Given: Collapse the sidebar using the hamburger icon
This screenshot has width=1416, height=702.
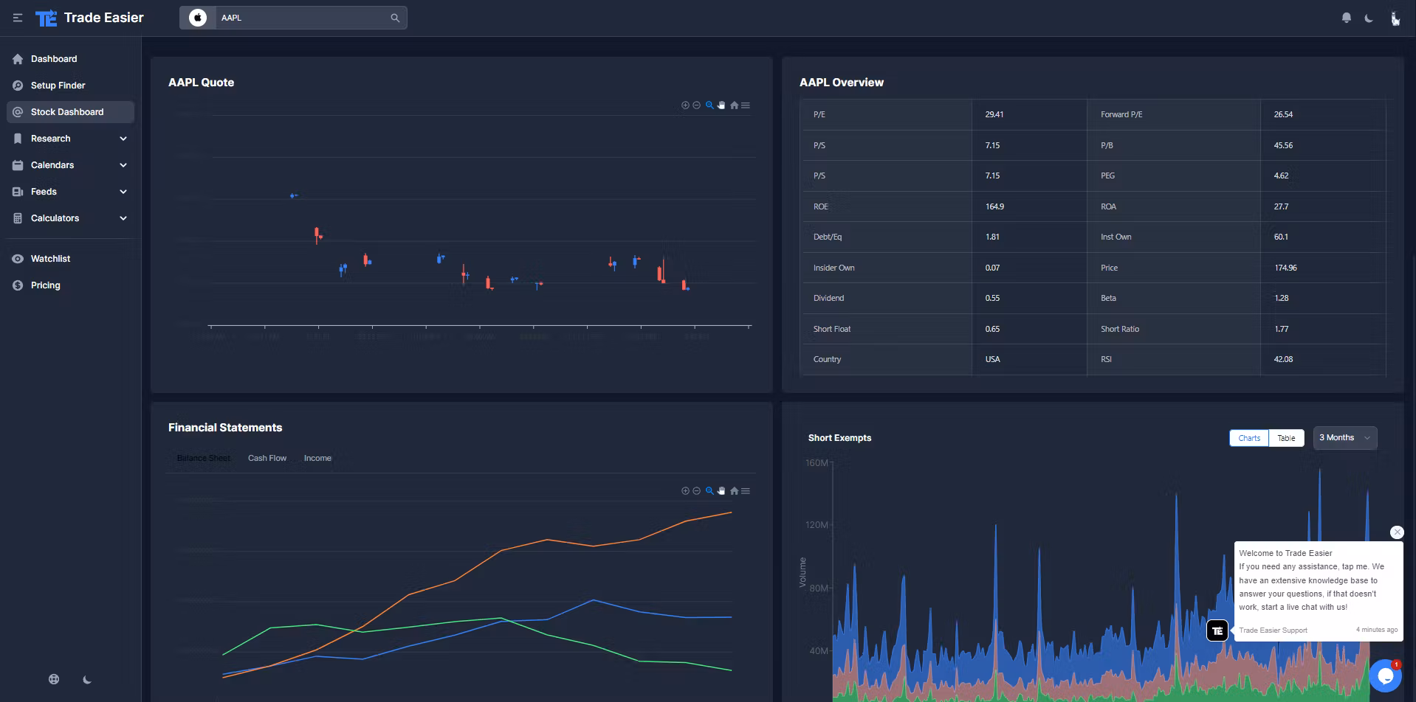Looking at the screenshot, I should click(18, 18).
